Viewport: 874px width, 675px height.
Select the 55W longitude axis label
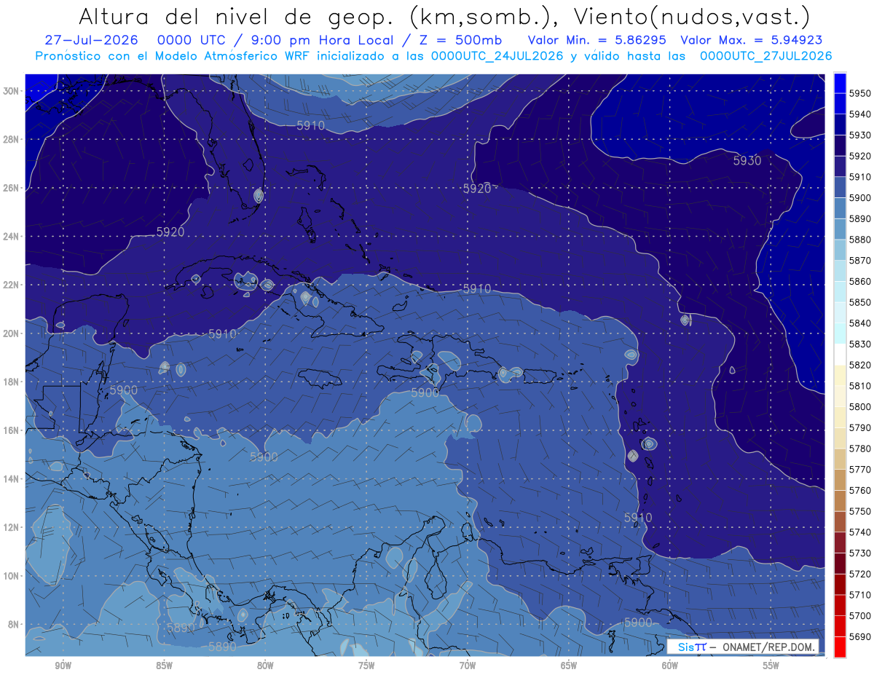[x=771, y=665]
